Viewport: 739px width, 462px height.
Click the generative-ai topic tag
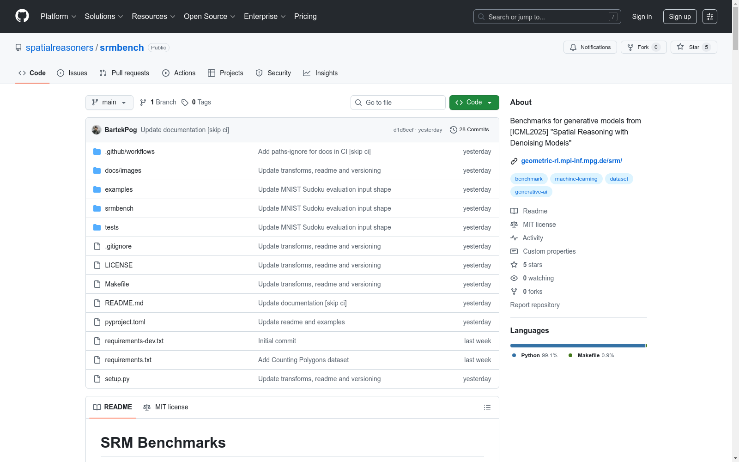(531, 192)
